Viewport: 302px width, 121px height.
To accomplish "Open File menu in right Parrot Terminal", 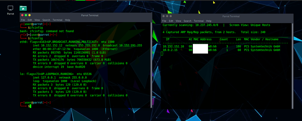I will pyautogui.click(x=164, y=21).
